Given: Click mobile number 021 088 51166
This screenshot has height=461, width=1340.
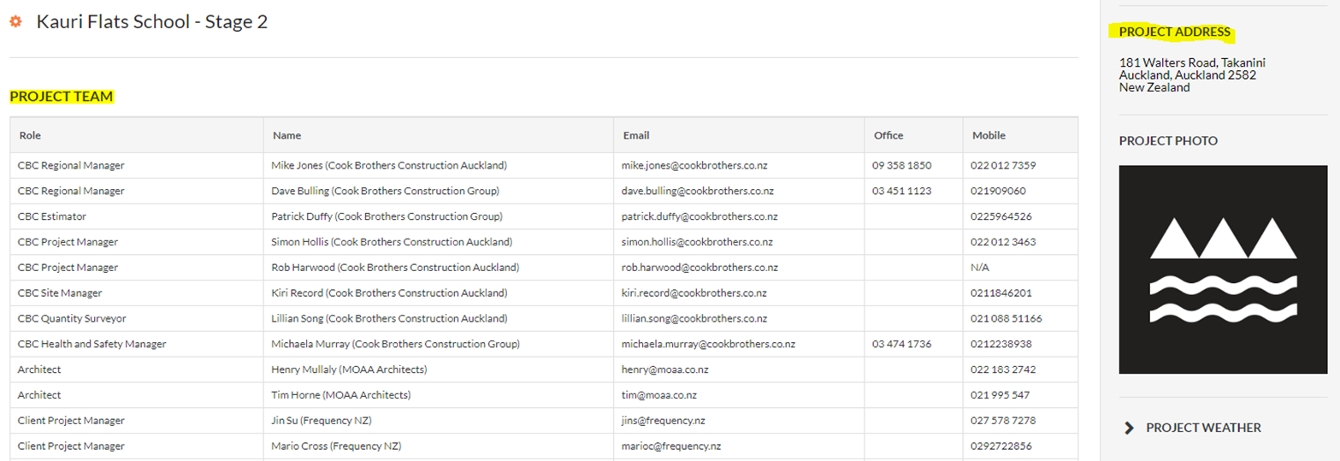Looking at the screenshot, I should point(1006,319).
